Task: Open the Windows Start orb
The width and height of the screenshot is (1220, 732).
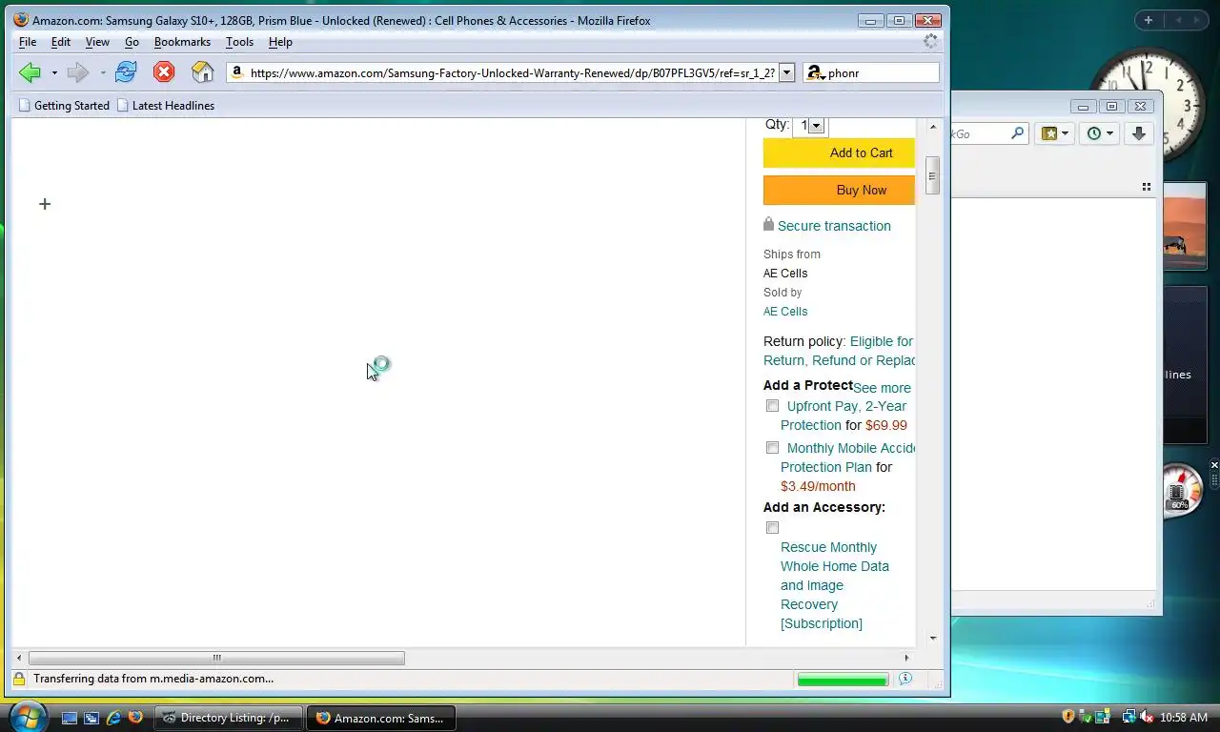Action: tap(27, 716)
